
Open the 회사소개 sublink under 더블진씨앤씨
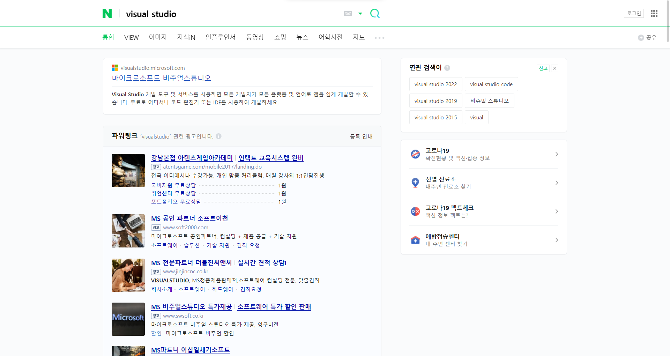(x=162, y=289)
